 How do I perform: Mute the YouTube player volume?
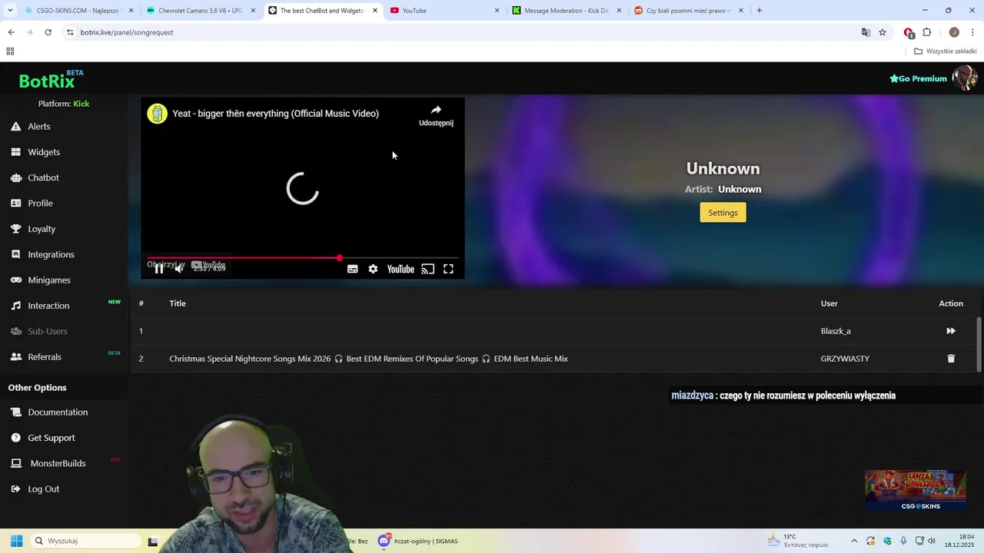coord(179,269)
